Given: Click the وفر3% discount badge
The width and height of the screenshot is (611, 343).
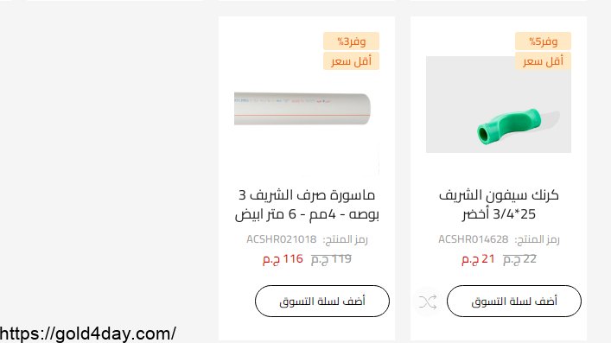Looking at the screenshot, I should tap(351, 41).
